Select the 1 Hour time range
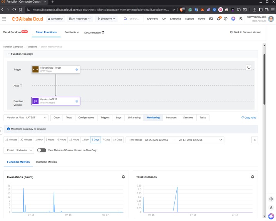This screenshot has height=221, width=276. [39, 140]
